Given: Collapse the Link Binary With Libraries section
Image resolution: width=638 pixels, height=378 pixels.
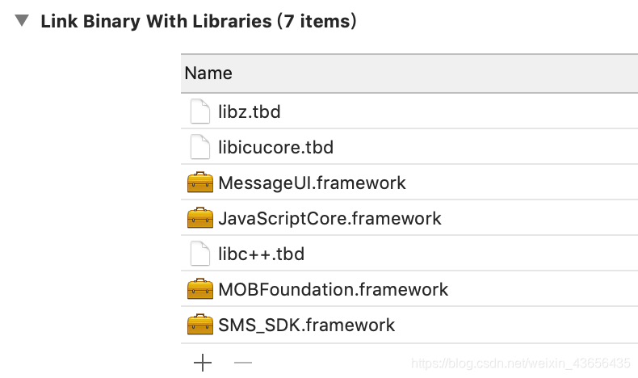Looking at the screenshot, I should tap(22, 20).
